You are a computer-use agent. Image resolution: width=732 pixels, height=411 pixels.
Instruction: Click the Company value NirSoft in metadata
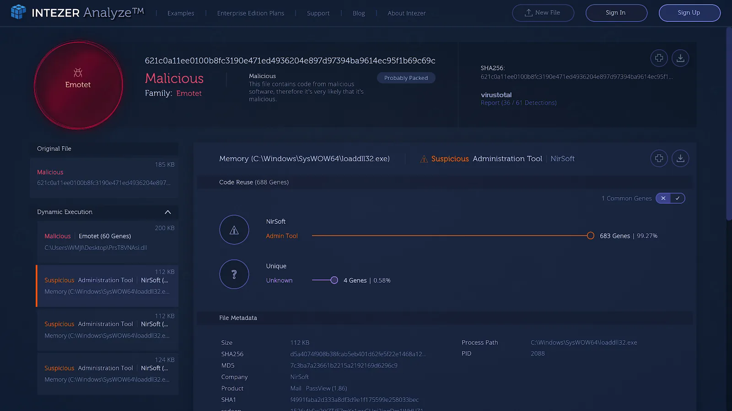(x=300, y=377)
